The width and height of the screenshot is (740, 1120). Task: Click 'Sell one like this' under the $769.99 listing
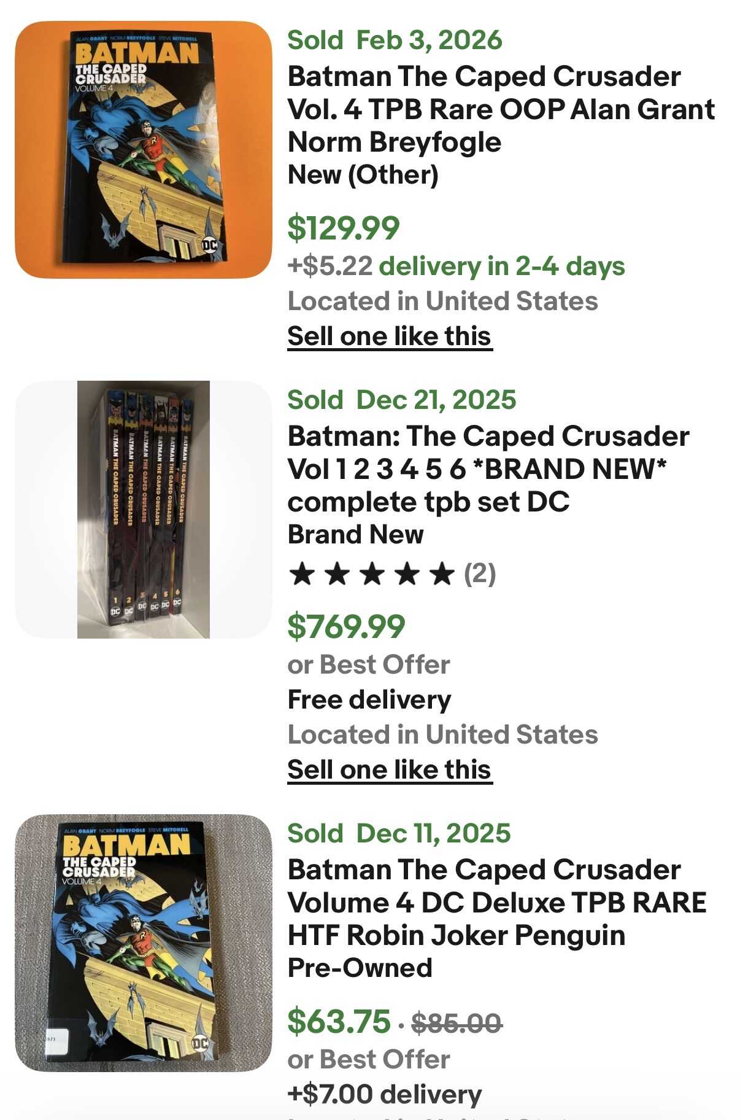(390, 770)
